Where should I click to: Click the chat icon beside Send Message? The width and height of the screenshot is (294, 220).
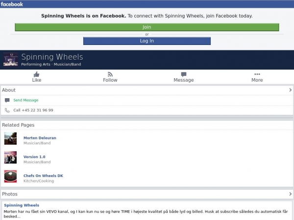(x=7, y=100)
